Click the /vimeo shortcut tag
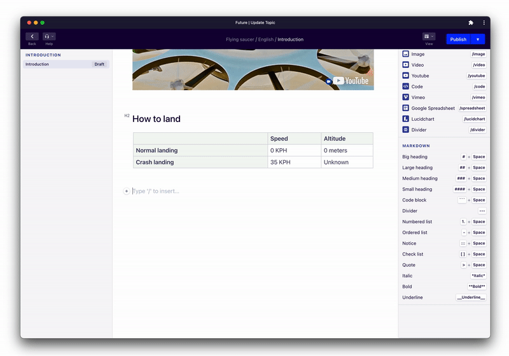Screen dimensions: 509x356 point(478,97)
